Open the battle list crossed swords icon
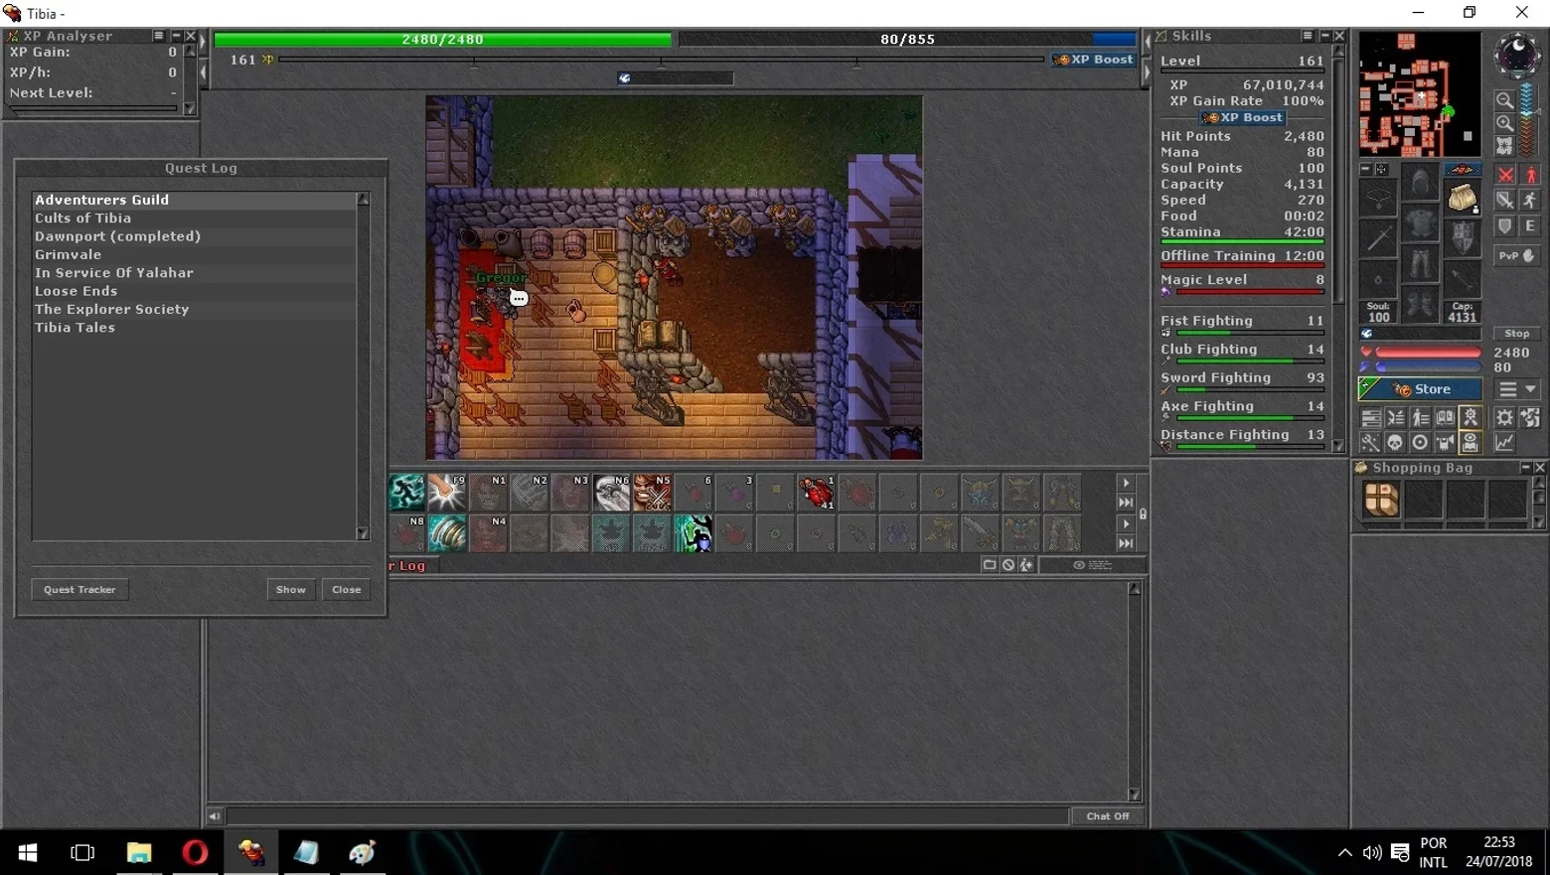 coord(1395,418)
